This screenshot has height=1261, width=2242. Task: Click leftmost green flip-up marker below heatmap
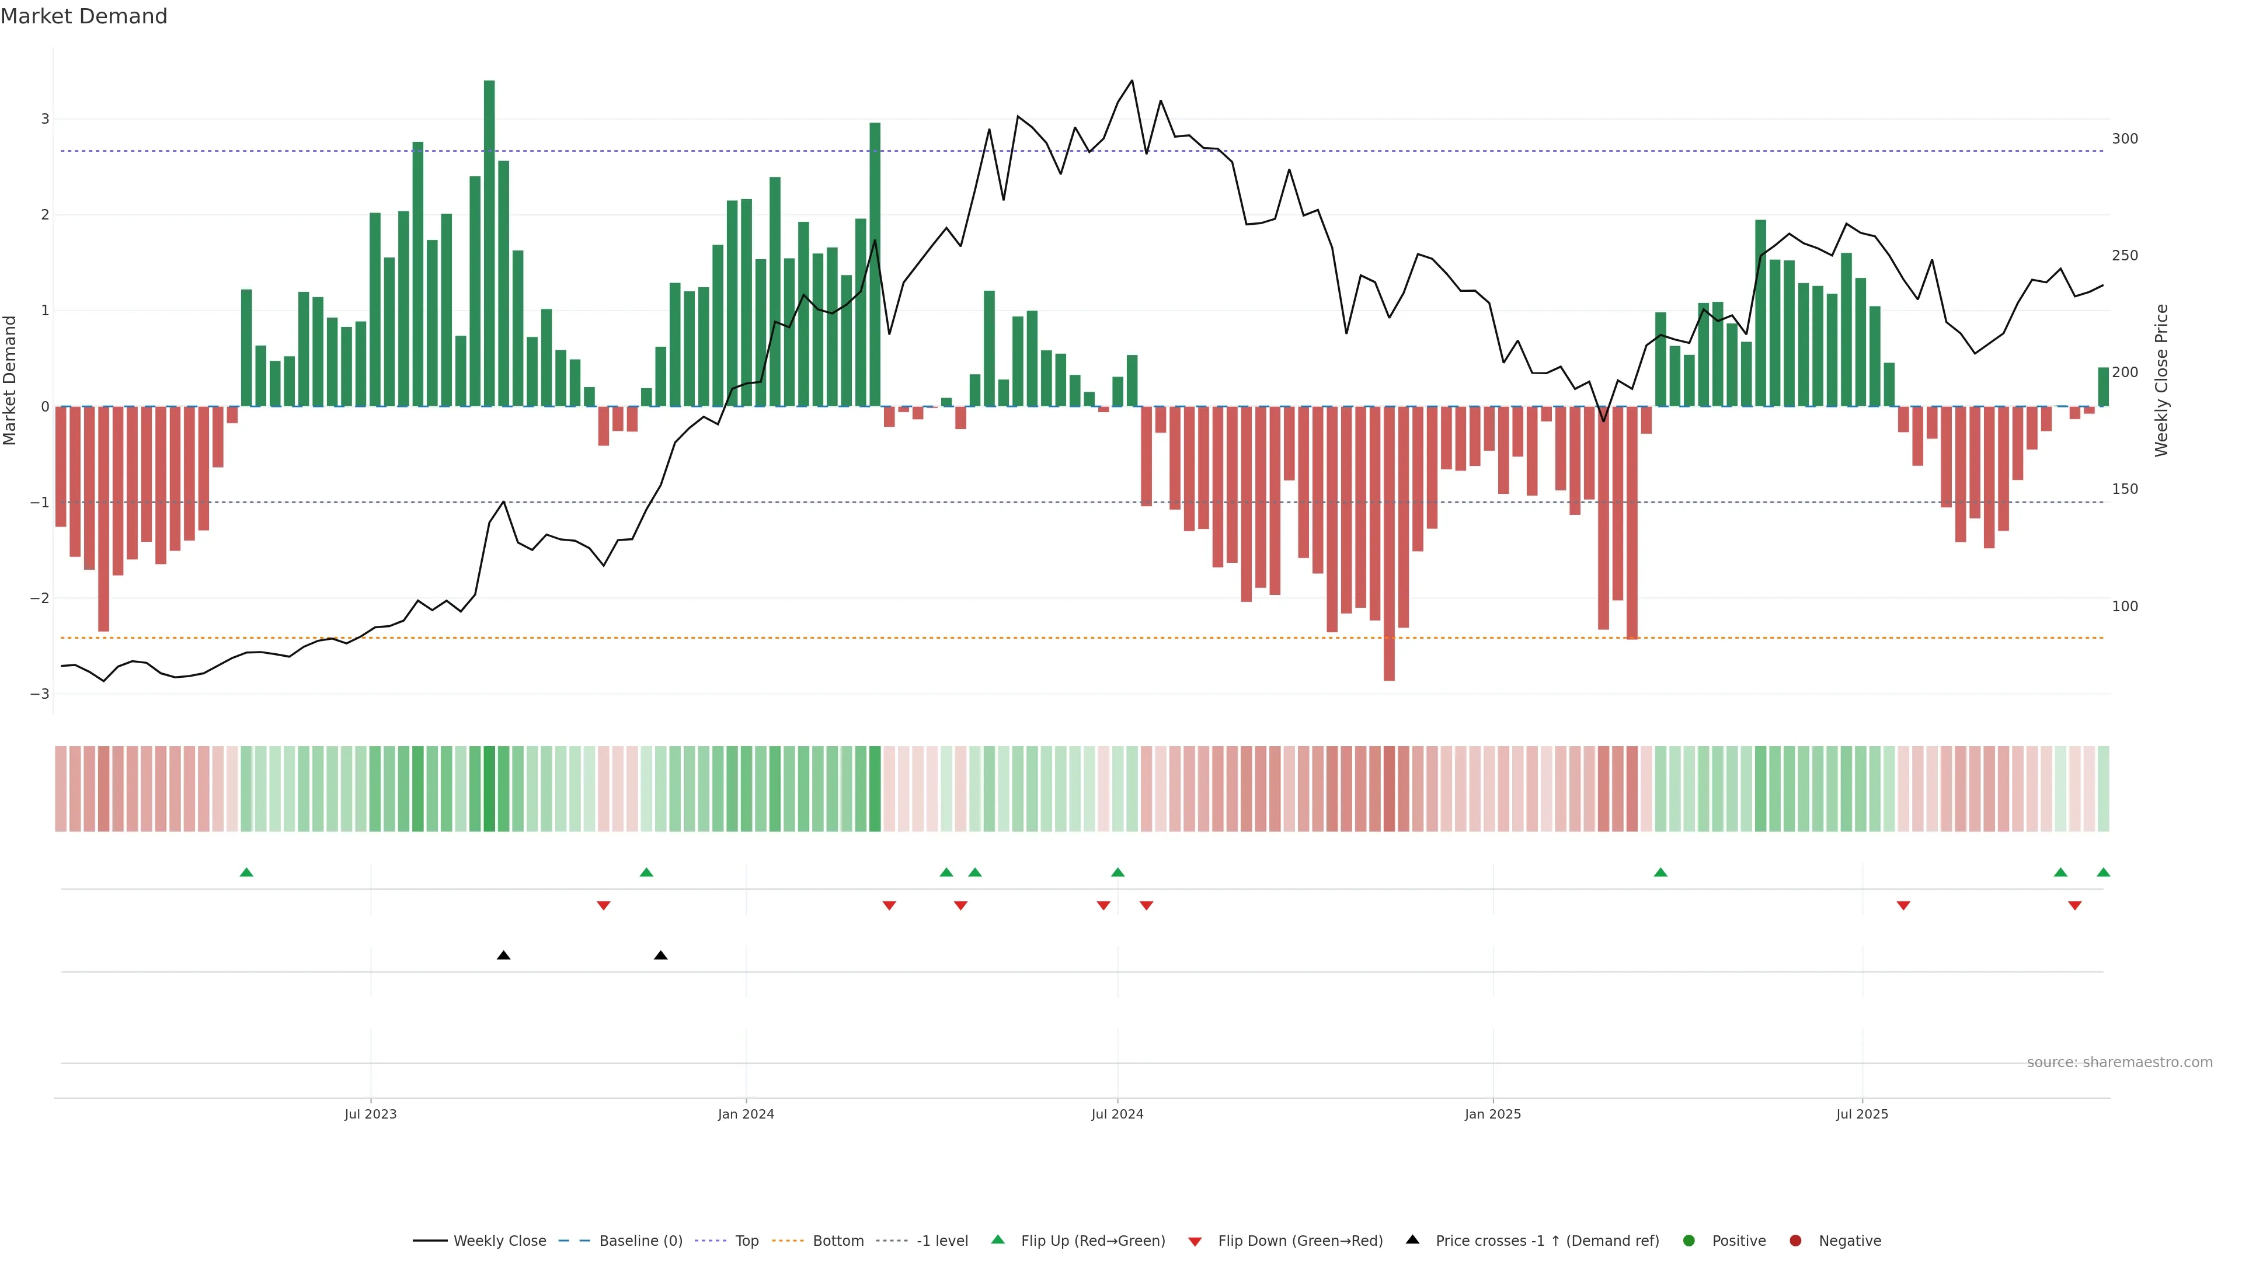pos(246,872)
